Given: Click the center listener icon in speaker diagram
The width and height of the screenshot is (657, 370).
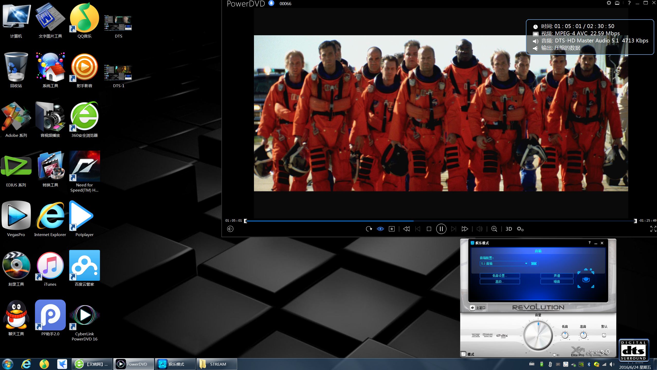Looking at the screenshot, I should [586, 279].
